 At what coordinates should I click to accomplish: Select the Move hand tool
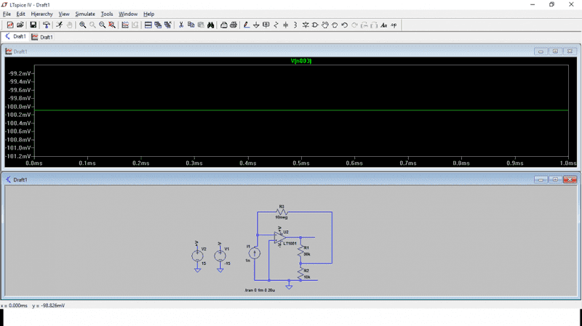[x=325, y=25]
